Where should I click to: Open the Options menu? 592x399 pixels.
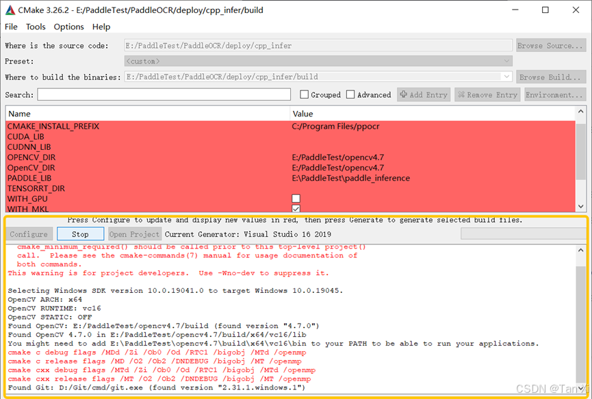click(x=68, y=27)
